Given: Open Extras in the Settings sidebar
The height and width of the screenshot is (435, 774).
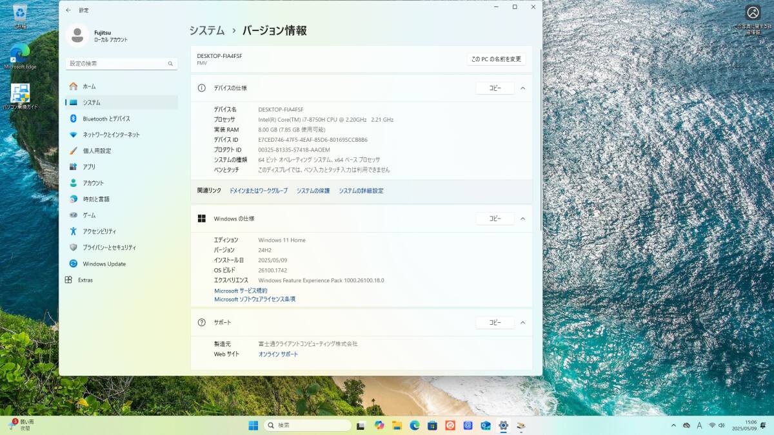Looking at the screenshot, I should coord(121,280).
